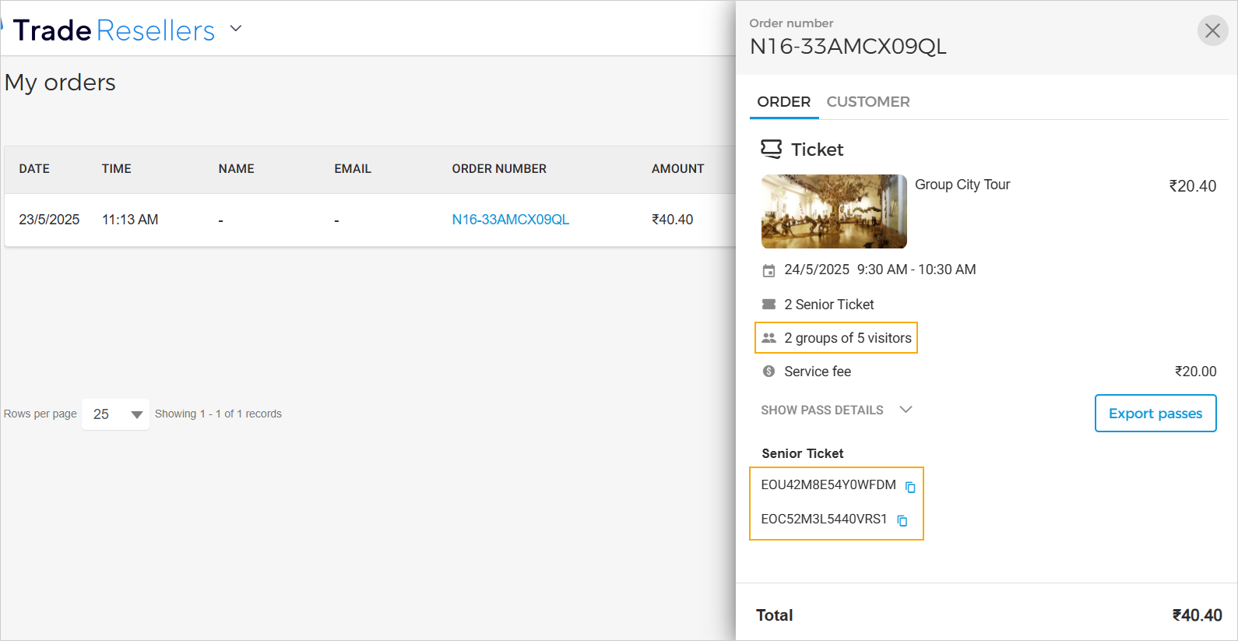Open the Rows per page dropdown

click(x=115, y=414)
